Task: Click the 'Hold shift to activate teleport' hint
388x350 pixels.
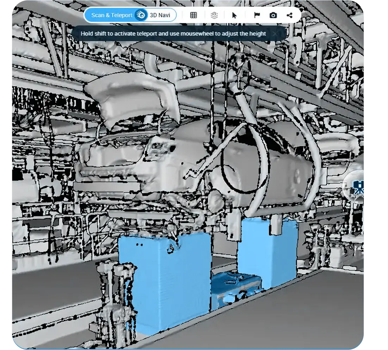Action: coord(173,34)
